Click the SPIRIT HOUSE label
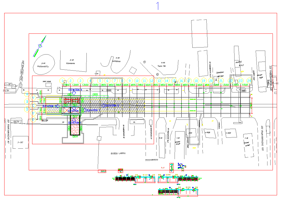Image resolution: width=281 pixels, height=199 pixels. coord(46,81)
